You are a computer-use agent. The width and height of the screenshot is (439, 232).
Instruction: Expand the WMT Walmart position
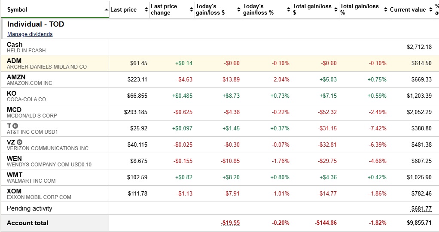point(15,175)
